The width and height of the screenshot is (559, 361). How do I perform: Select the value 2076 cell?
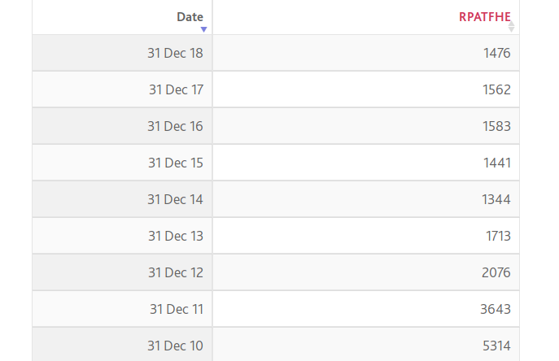366,272
